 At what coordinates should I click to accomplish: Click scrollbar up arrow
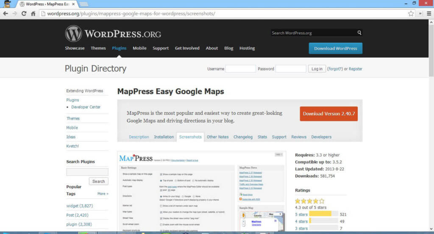[x=431, y=22]
